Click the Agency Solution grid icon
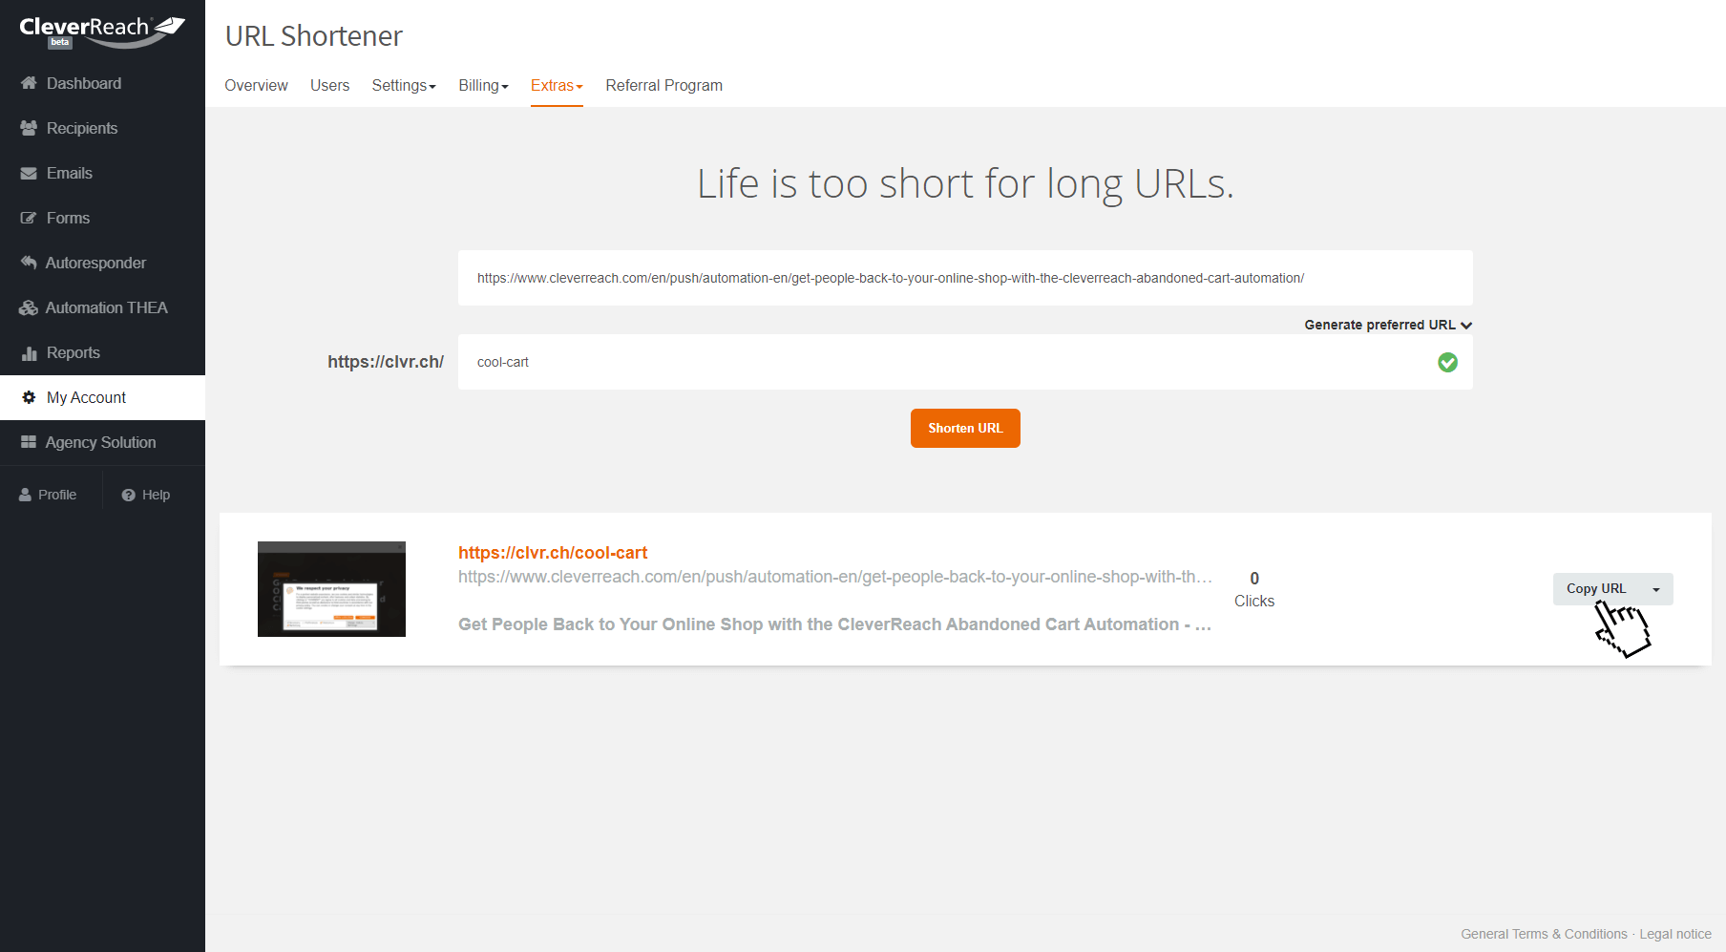The width and height of the screenshot is (1726, 952). (x=29, y=442)
